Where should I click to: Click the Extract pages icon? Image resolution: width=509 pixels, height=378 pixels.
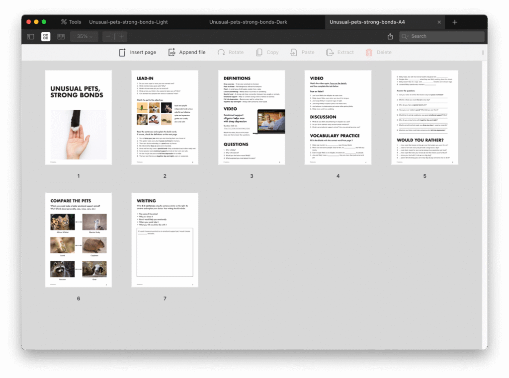pyautogui.click(x=339, y=52)
